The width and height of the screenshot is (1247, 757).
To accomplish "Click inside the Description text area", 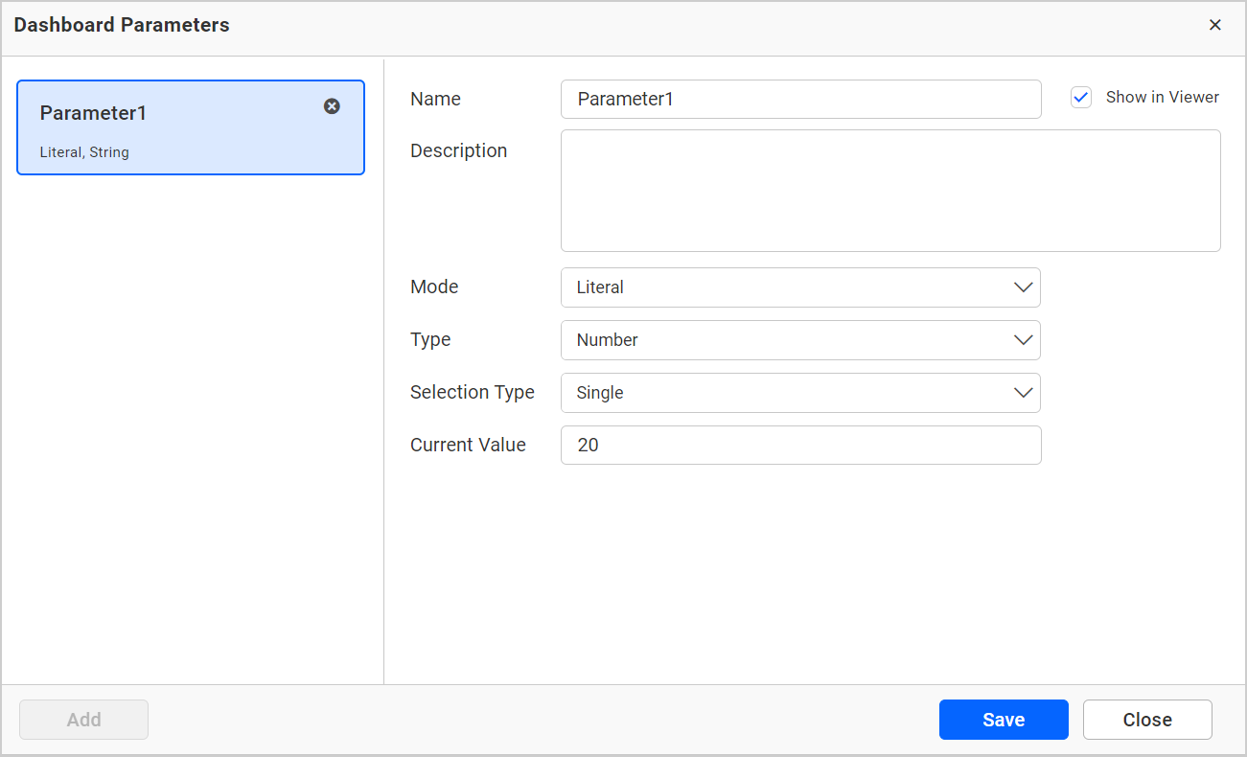I will pyautogui.click(x=889, y=190).
